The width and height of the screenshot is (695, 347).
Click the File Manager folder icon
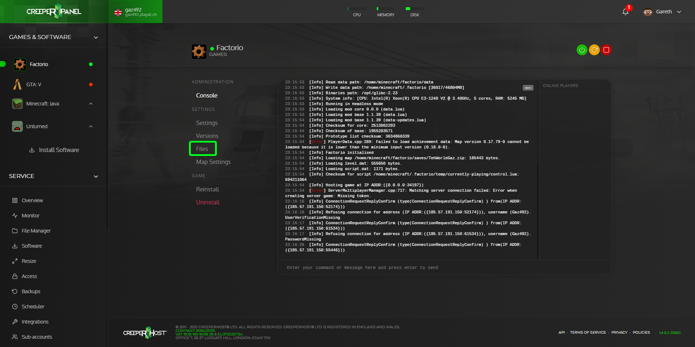(x=15, y=231)
